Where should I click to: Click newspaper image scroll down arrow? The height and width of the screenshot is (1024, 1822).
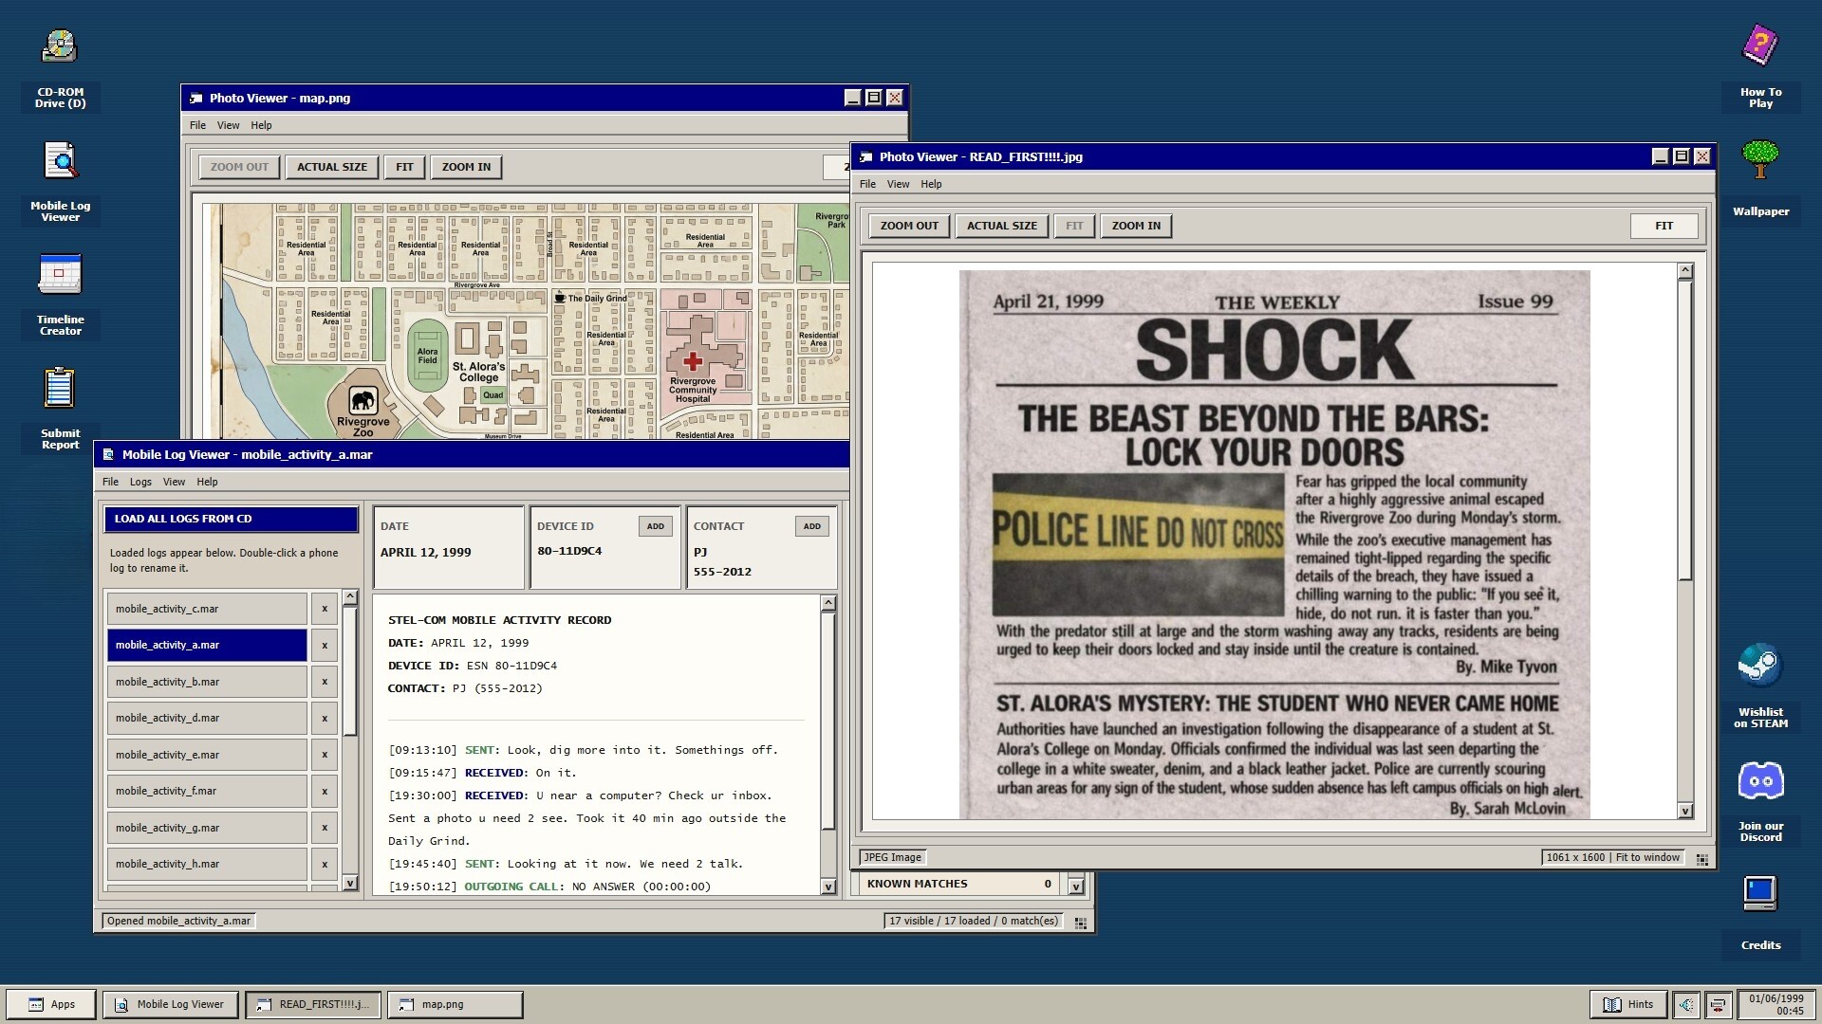click(x=1685, y=811)
